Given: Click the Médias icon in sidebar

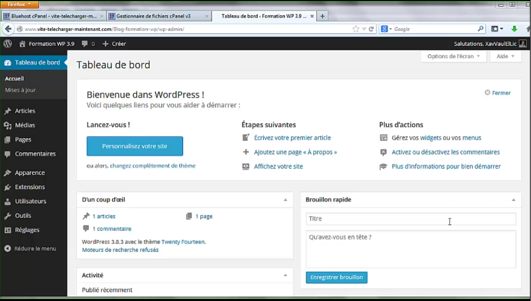Looking at the screenshot, I should 7,125.
